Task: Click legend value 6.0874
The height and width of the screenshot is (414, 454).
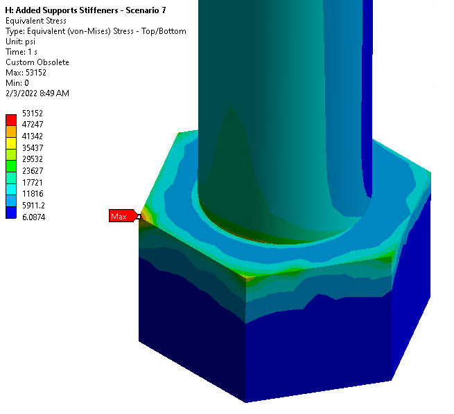Action: point(33,217)
